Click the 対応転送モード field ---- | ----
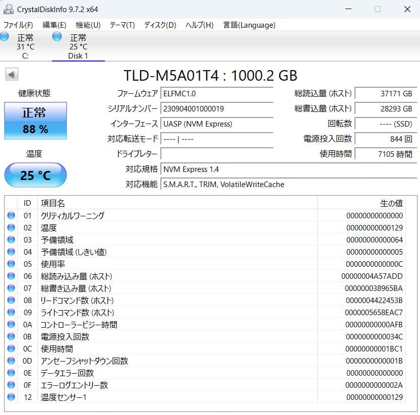420x415 pixels. coord(217,139)
